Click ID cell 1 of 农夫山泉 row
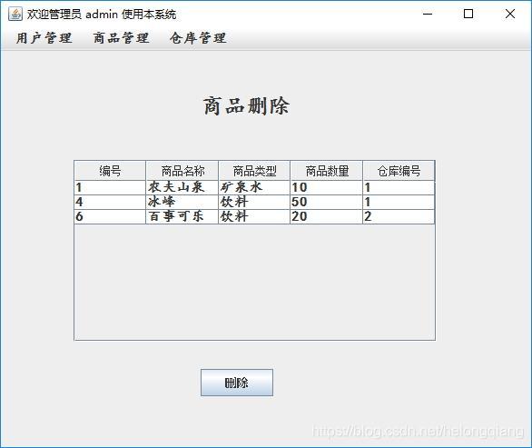The image size is (532, 448). click(110, 187)
